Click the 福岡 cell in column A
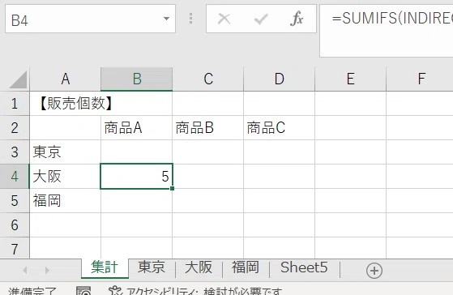The height and width of the screenshot is (295, 453). [66, 200]
